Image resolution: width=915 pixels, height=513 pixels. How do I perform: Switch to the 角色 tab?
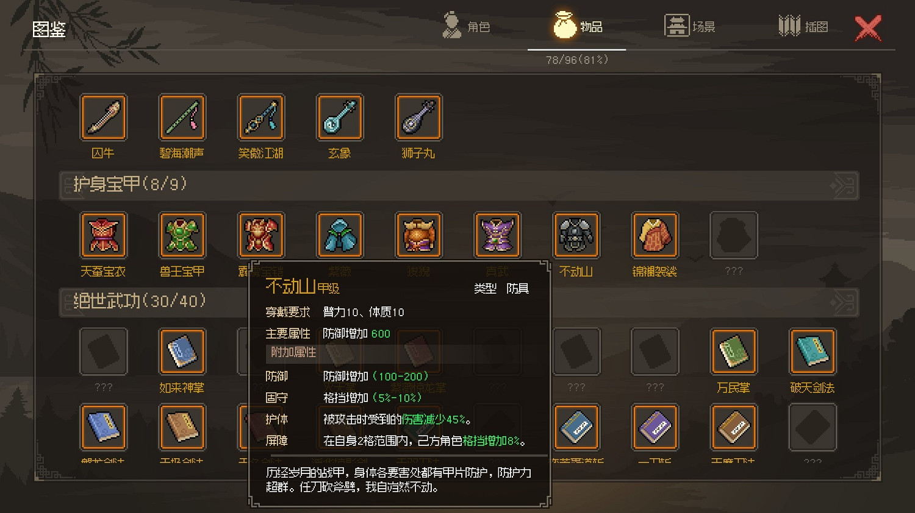tap(467, 26)
